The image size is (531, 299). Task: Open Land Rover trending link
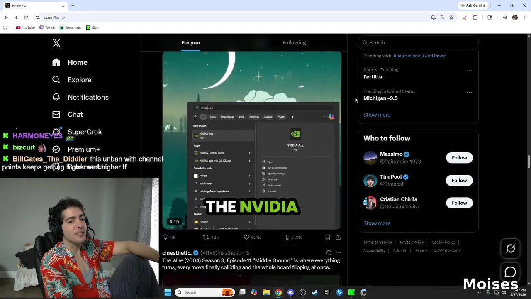pyautogui.click(x=434, y=56)
